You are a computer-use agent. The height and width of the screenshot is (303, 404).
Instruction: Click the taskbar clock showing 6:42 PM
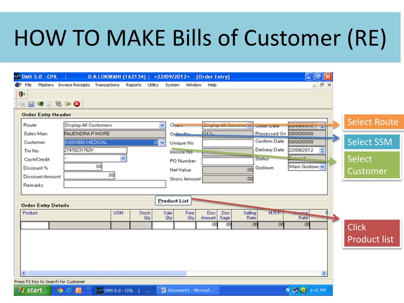click(x=318, y=290)
